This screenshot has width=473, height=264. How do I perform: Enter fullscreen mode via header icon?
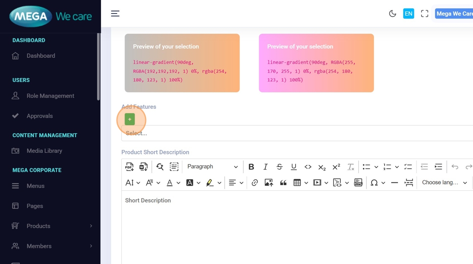click(424, 13)
